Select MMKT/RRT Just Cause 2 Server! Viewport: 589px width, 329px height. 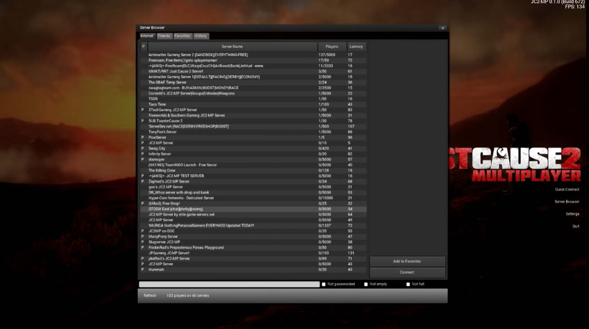(x=253, y=71)
